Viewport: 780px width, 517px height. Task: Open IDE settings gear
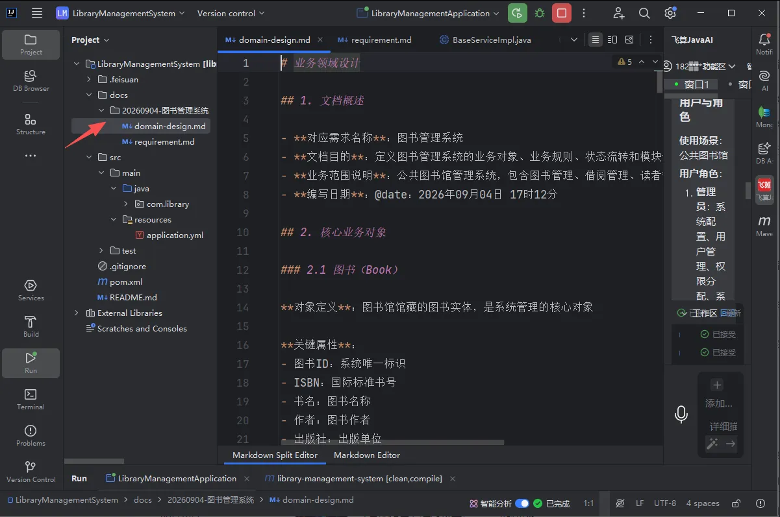click(x=670, y=13)
